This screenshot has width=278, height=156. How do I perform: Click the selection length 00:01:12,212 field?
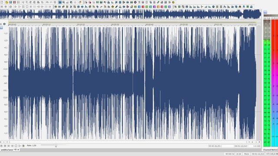pos(241,146)
